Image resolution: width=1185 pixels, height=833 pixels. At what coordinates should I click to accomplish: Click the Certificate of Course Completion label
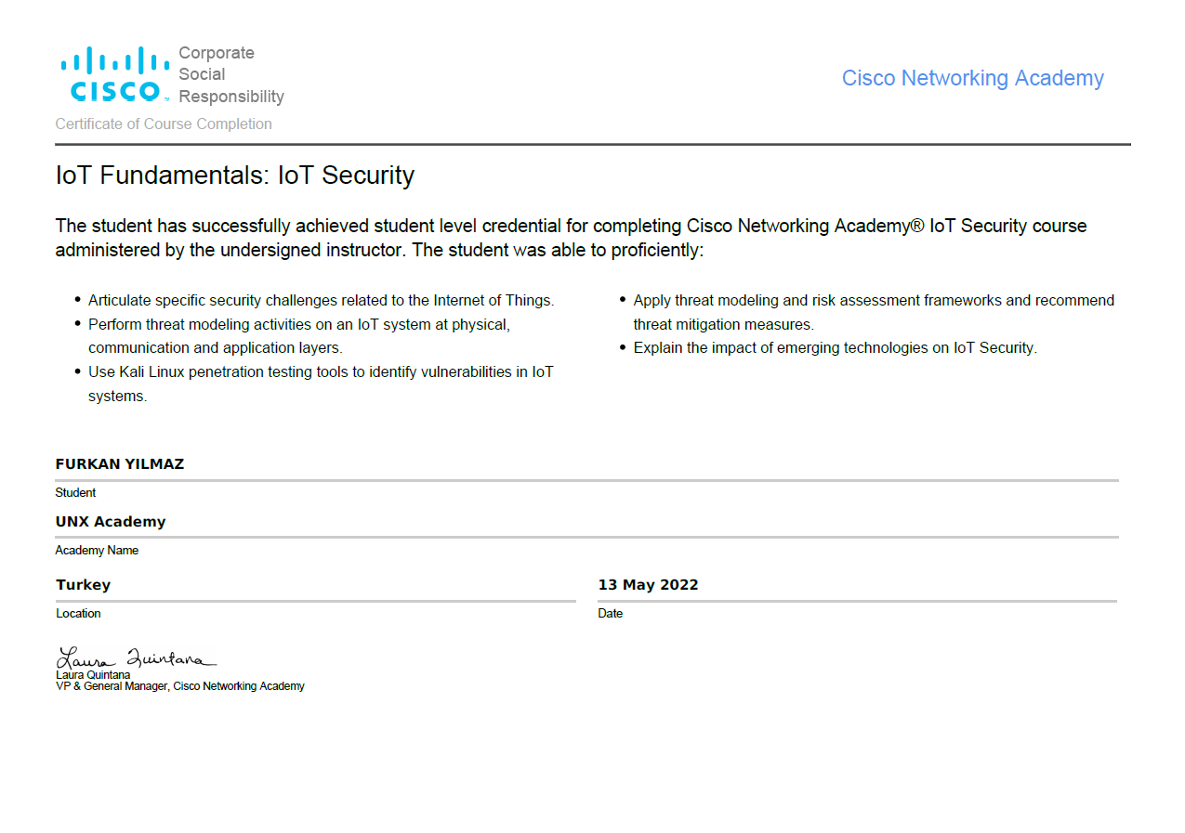pos(164,124)
